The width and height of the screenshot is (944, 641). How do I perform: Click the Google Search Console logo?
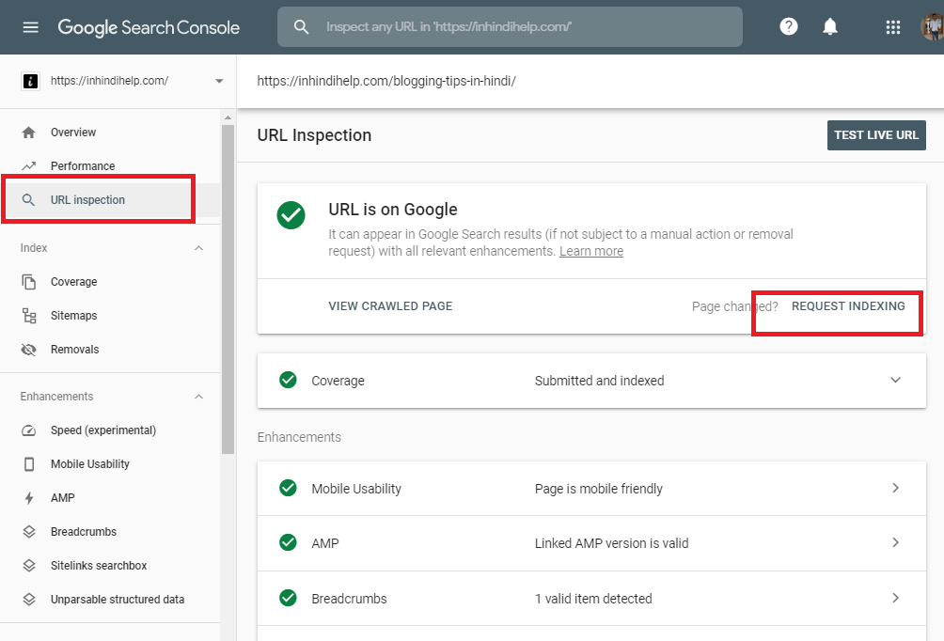click(x=149, y=27)
